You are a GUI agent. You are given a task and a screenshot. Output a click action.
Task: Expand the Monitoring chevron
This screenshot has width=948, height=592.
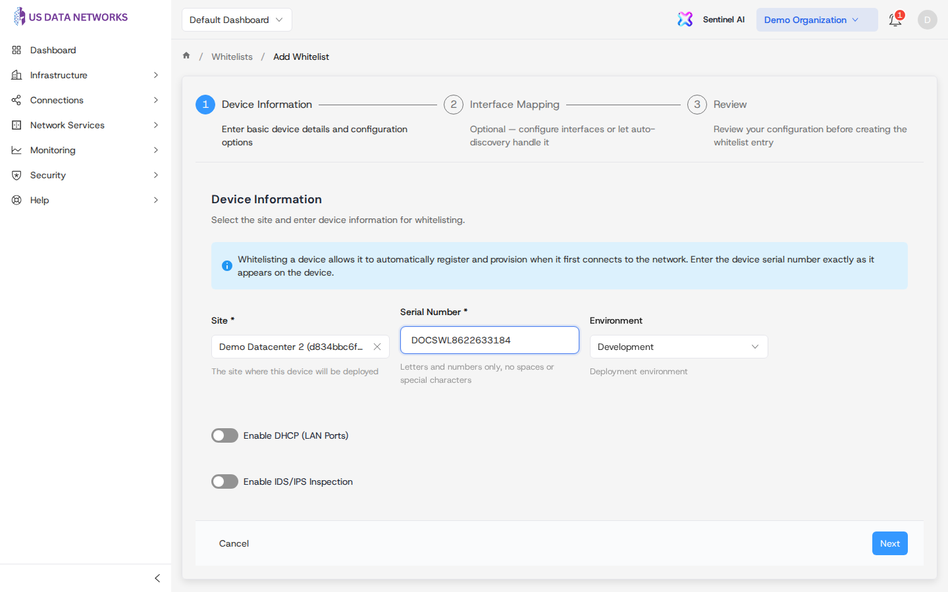156,150
